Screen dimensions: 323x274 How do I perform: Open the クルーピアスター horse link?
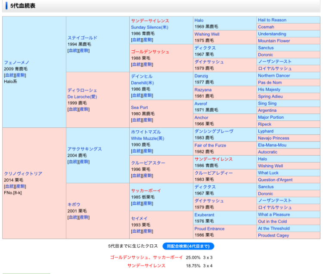pos(148,163)
